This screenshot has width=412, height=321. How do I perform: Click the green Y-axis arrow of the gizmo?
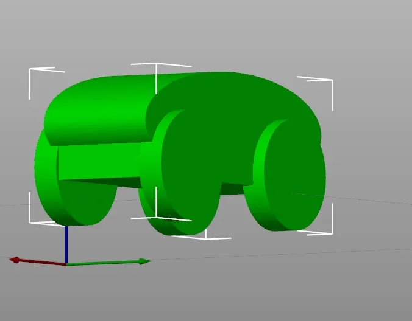pos(108,262)
